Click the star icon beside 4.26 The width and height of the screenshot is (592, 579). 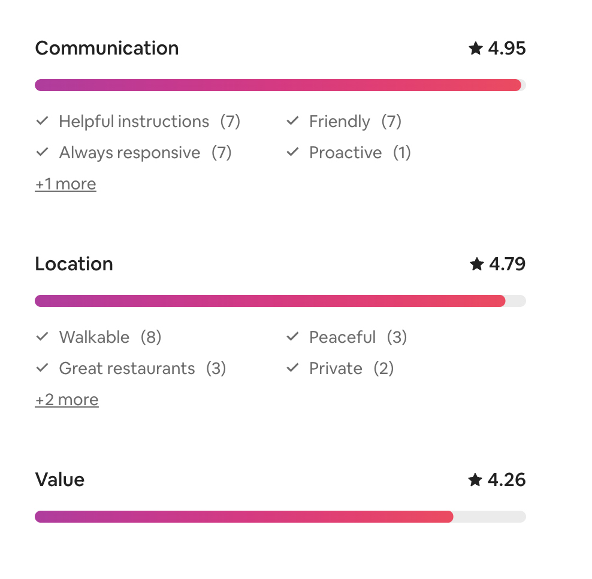click(x=476, y=480)
